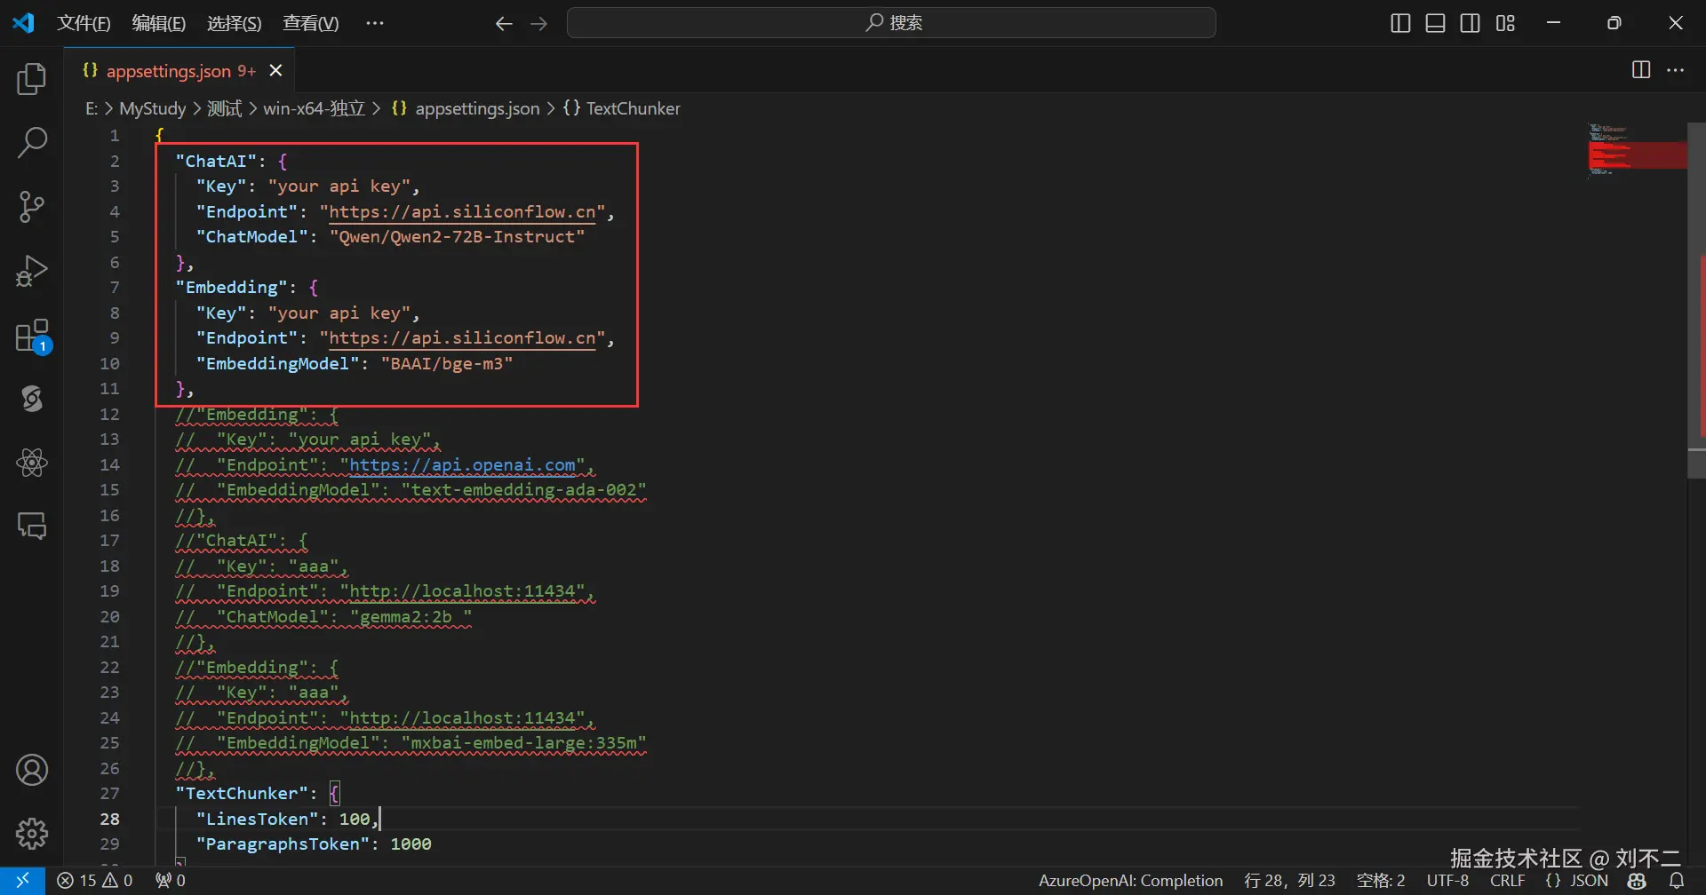
Task: Open the 编辑(E) menu
Action: (159, 23)
